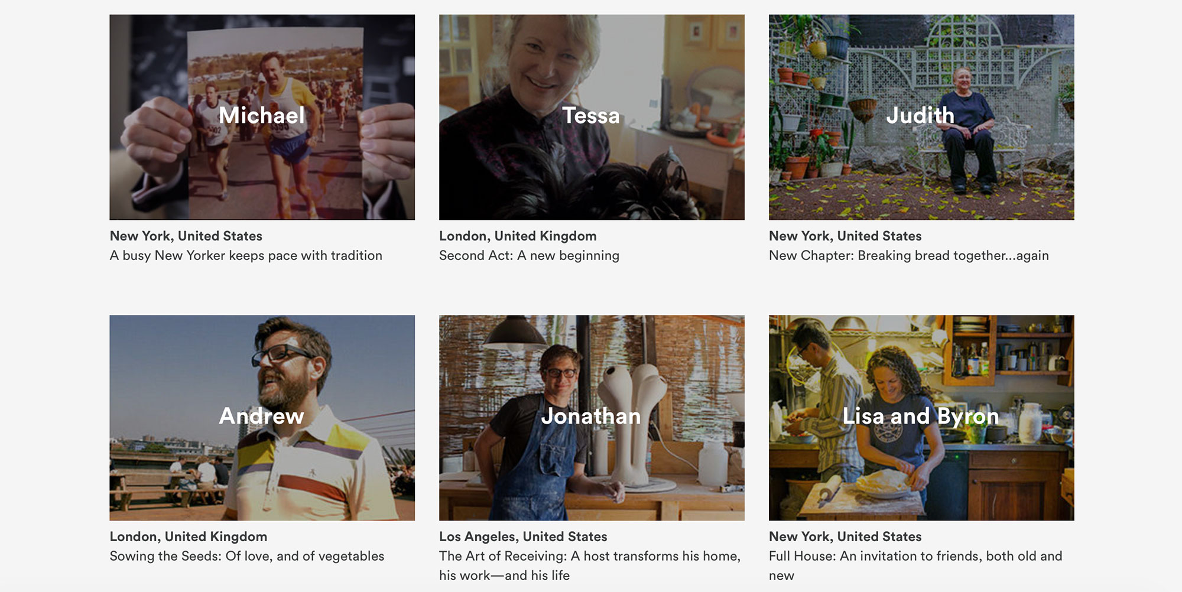Click "Los Angeles, United States" location text

523,536
